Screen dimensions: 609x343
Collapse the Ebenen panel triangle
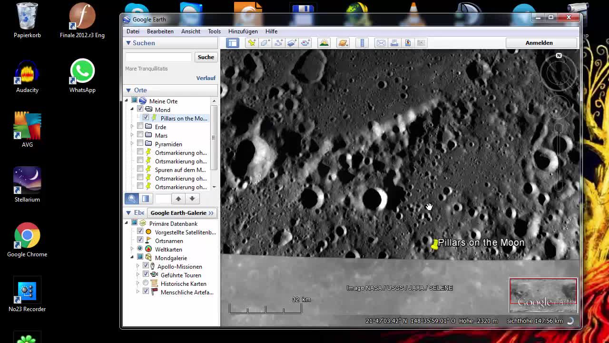coord(128,212)
